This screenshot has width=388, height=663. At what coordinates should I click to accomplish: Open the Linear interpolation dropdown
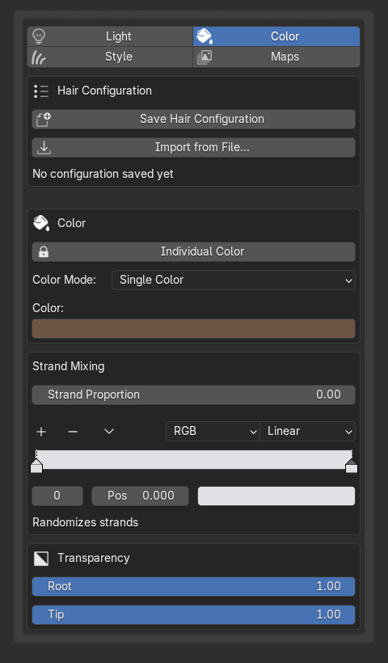(x=308, y=431)
